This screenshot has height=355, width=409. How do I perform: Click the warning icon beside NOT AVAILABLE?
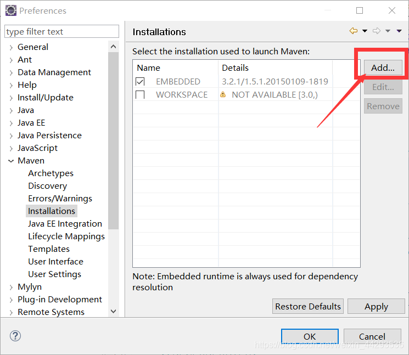pos(223,94)
